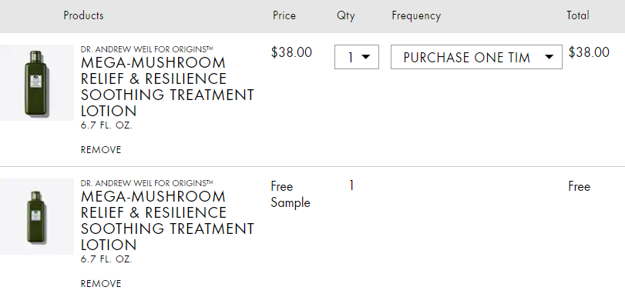Expand the Purchase One Time frequency dropdown
625x307 pixels.
476,57
